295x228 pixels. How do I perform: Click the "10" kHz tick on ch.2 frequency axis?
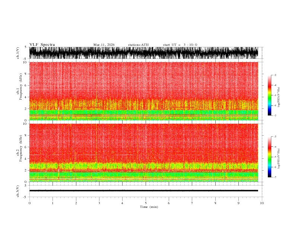coord(25,124)
